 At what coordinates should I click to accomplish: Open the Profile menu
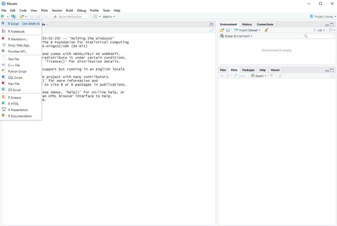pos(94,10)
